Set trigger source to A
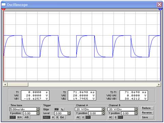164x123 pixels. click(x=53, y=117)
